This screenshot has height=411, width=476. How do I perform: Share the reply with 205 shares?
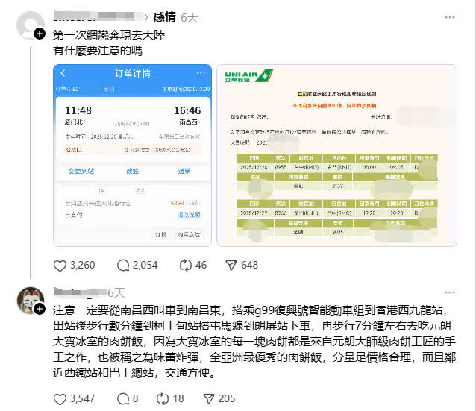[209, 399]
